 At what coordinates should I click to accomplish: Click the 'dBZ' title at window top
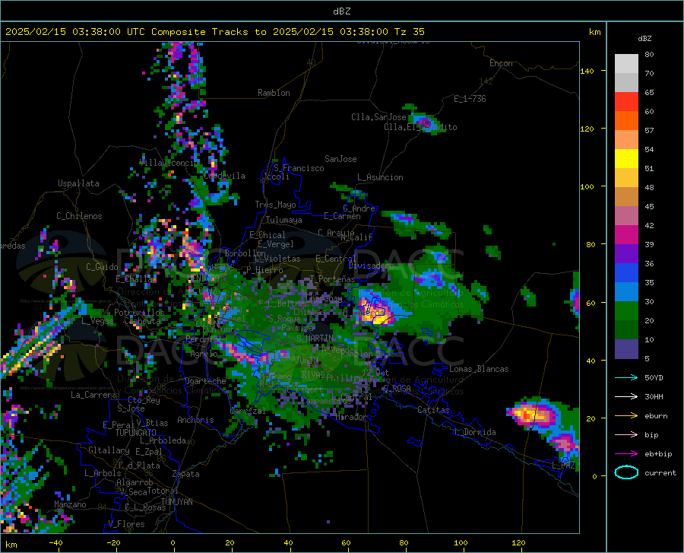click(341, 11)
